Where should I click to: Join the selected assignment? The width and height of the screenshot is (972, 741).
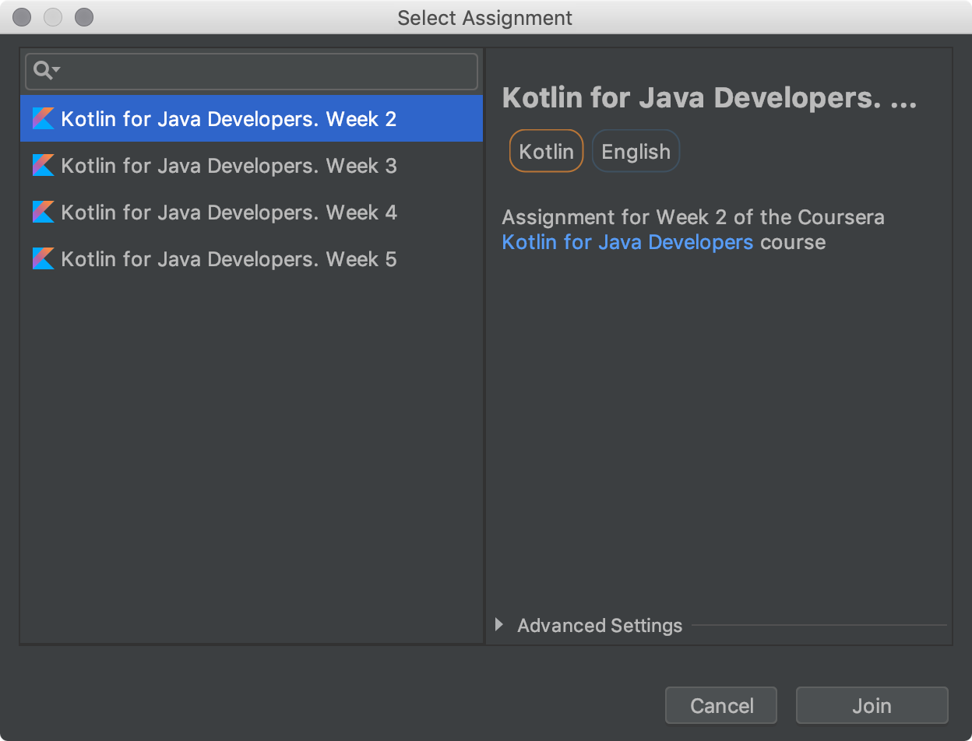(872, 705)
